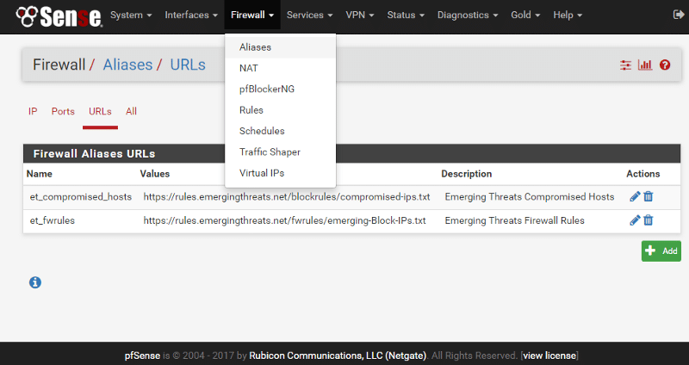
Task: Switch to the URLs tab
Action: coord(100,112)
